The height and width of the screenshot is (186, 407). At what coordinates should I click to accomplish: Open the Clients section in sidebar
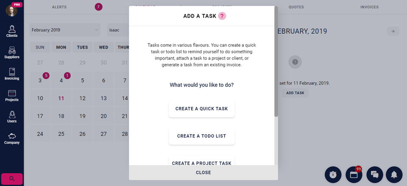(x=12, y=31)
